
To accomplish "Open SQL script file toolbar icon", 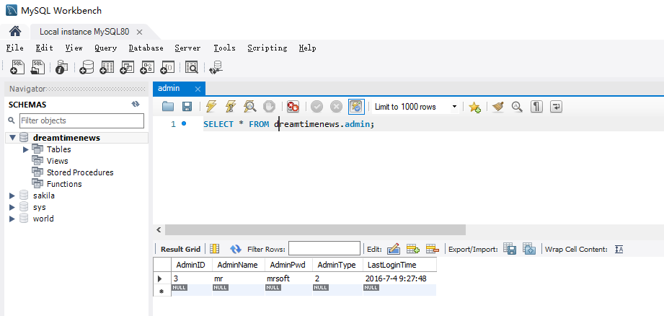I will [38, 67].
